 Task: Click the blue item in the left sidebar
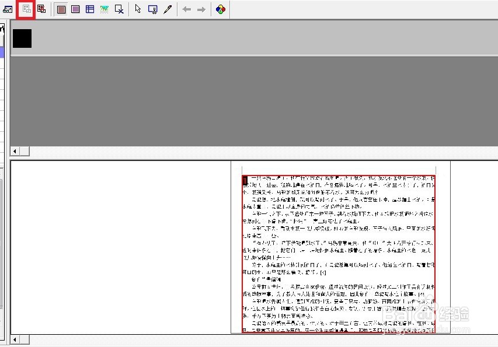[x=2, y=52]
